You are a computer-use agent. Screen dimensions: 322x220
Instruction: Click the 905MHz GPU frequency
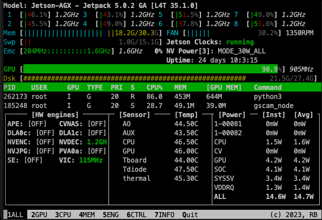pos(301,69)
